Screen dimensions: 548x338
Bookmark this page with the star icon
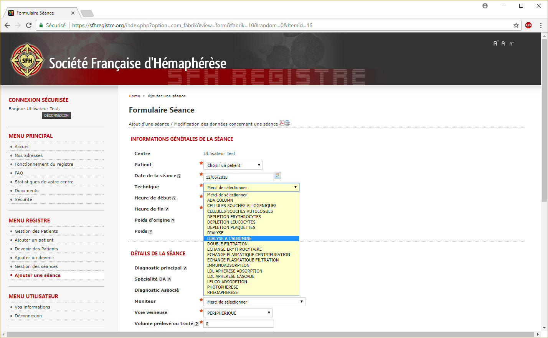[x=516, y=25]
